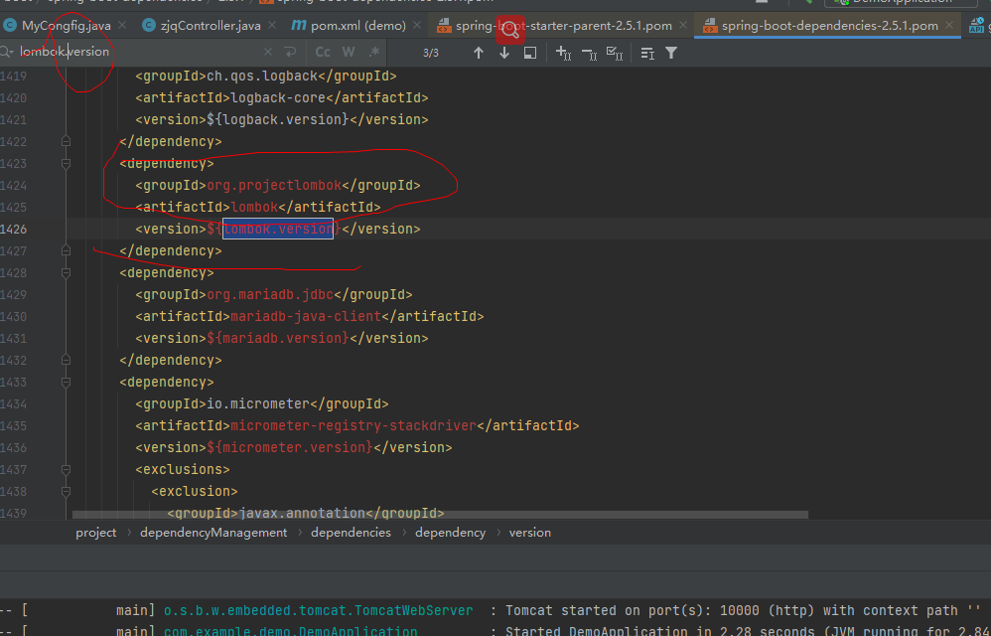Toggle Words (W) search option
Image resolution: width=991 pixels, height=636 pixels.
(349, 53)
